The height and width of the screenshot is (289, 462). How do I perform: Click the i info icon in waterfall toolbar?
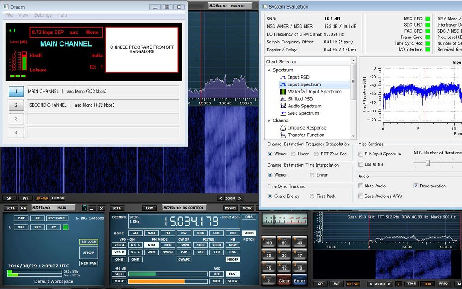pyautogui.click(x=398, y=284)
